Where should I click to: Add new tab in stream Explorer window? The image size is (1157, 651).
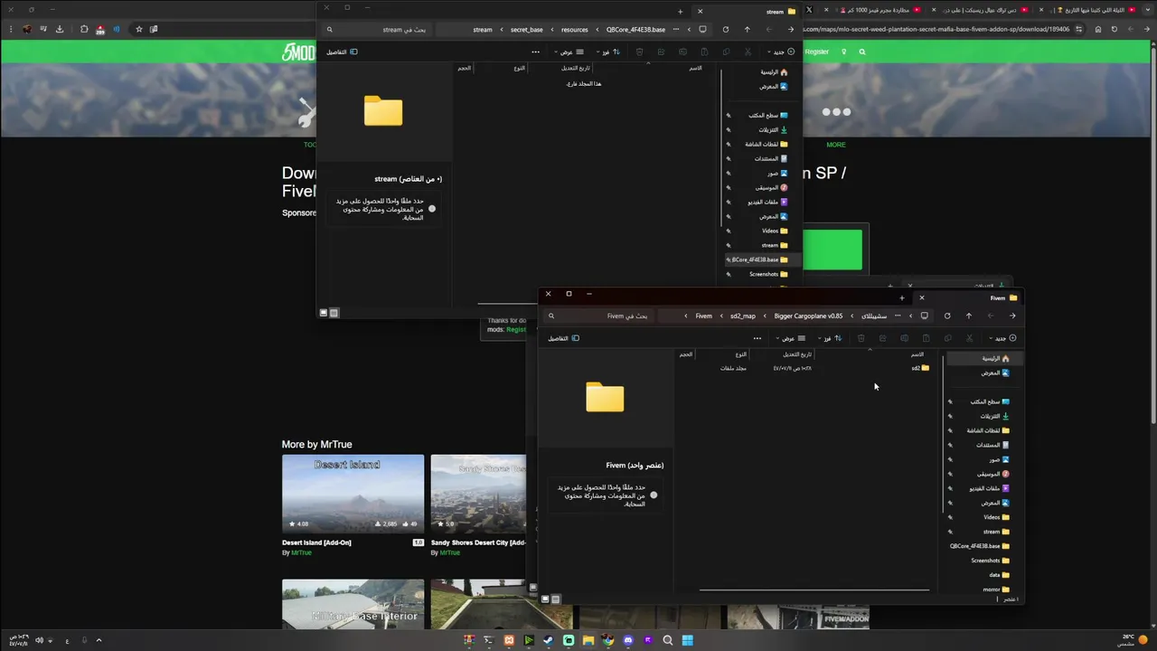[680, 12]
